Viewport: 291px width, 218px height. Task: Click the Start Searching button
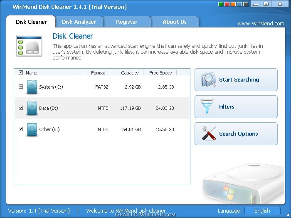tap(236, 79)
